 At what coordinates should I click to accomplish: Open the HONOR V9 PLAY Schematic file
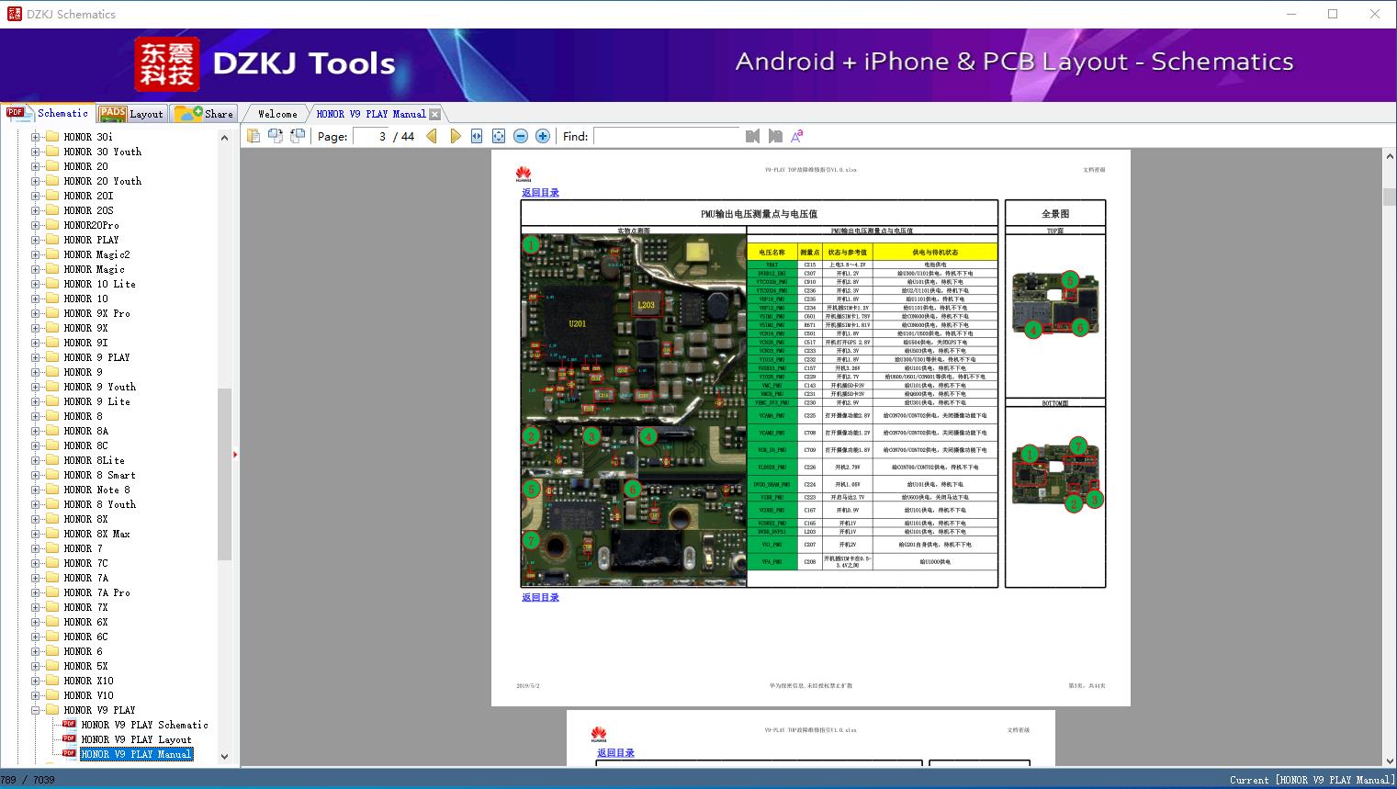click(x=144, y=725)
